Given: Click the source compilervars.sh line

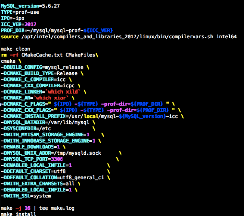Looking at the screenshot, I should (119, 37).
